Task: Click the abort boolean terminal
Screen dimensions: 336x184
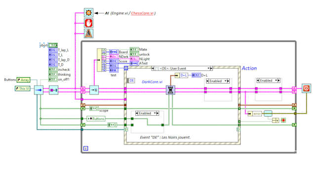Action: 53,45
